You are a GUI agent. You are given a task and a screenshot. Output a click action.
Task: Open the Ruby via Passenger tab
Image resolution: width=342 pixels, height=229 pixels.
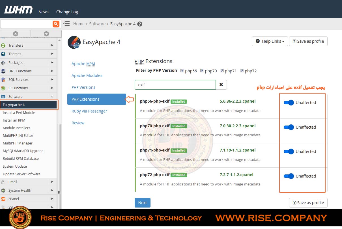coord(89,111)
